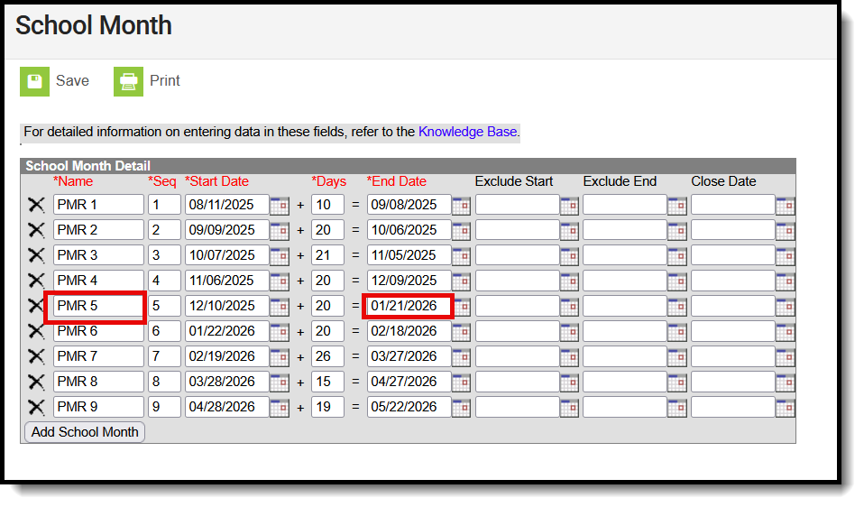
Task: Click Exclude End field for PMR 9
Action: [x=625, y=407]
